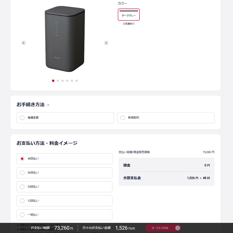Click 月々のお支払い金額 label in bottom bar

point(97,228)
